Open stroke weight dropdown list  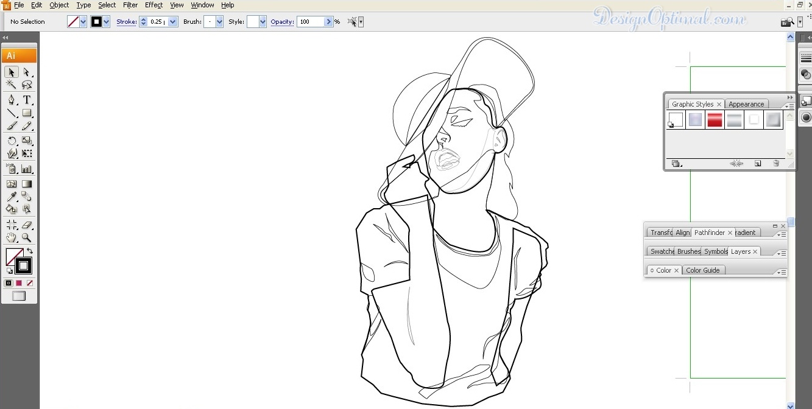coord(173,22)
